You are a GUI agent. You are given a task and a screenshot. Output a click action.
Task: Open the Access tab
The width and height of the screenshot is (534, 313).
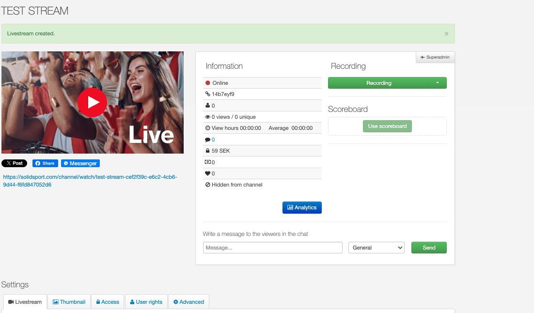point(108,302)
